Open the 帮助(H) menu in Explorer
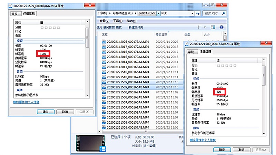The height and width of the screenshot is (155, 276). (x=131, y=21)
